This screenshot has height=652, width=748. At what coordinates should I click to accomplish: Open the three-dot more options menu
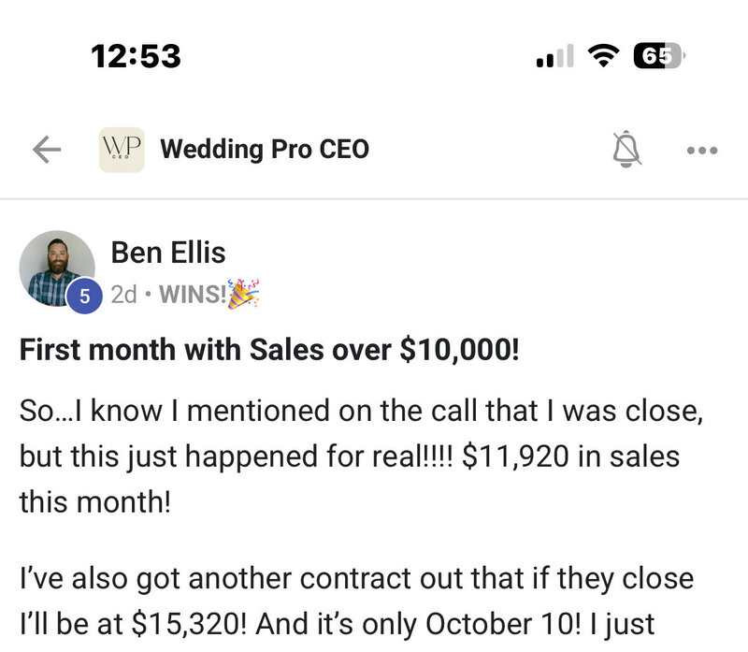[701, 150]
